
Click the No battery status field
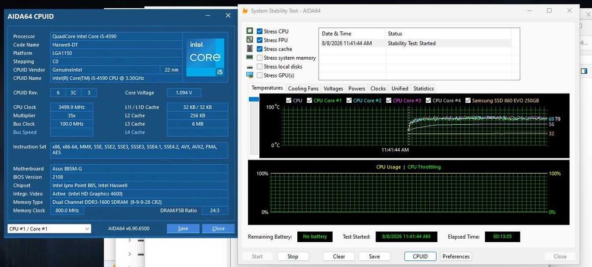pyautogui.click(x=315, y=236)
